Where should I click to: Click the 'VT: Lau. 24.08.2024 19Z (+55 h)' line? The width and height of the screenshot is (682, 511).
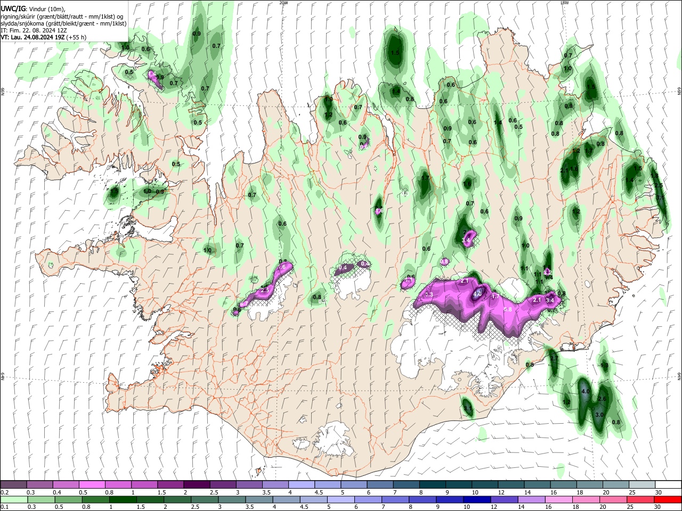click(44, 37)
